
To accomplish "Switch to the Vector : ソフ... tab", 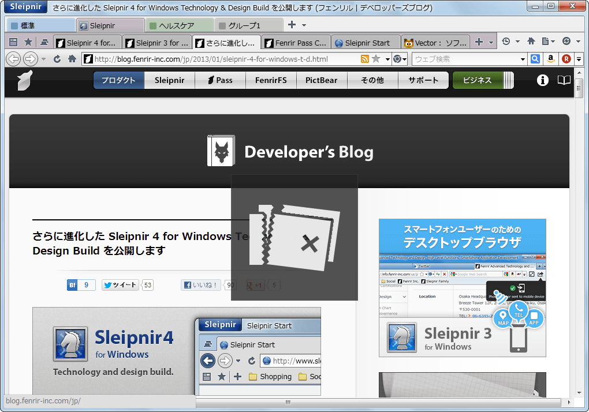I will pyautogui.click(x=436, y=43).
